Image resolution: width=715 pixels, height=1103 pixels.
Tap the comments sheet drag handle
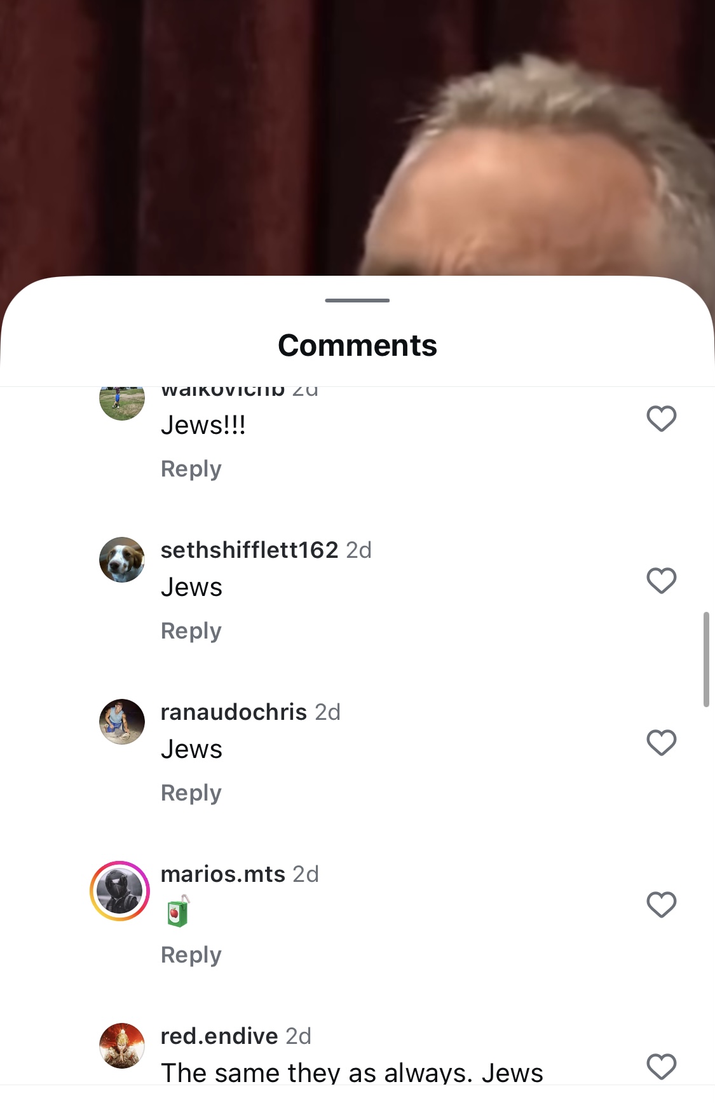(357, 300)
